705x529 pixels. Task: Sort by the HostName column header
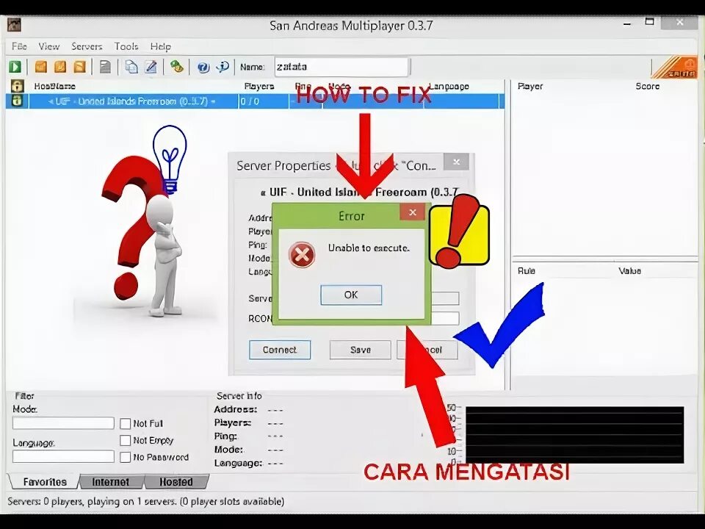(54, 86)
